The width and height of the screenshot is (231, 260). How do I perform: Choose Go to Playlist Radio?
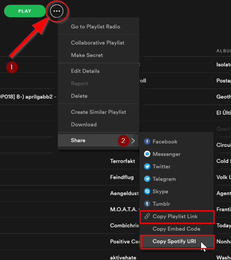click(95, 26)
